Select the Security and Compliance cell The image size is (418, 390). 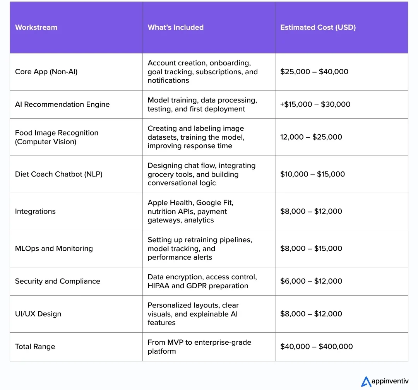57,281
